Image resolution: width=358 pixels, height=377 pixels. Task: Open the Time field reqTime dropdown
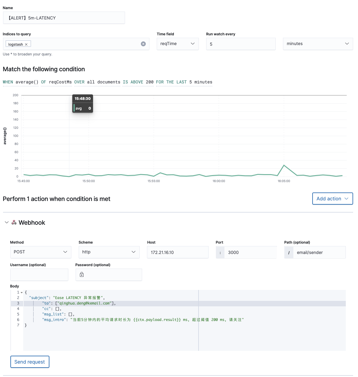[177, 44]
